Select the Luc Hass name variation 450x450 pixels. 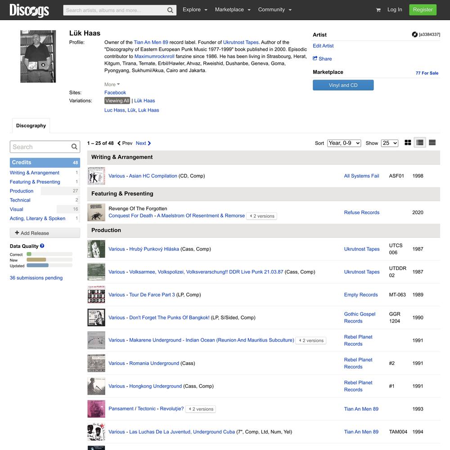pyautogui.click(x=114, y=110)
